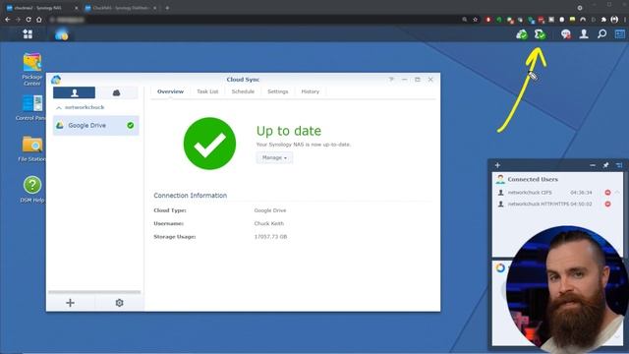Minimize the widget panel
This screenshot has height=354, width=629.
593,165
